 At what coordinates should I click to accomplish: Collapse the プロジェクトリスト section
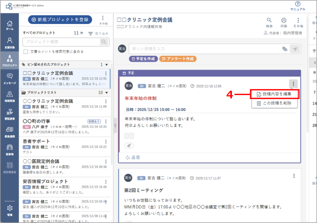107,93
